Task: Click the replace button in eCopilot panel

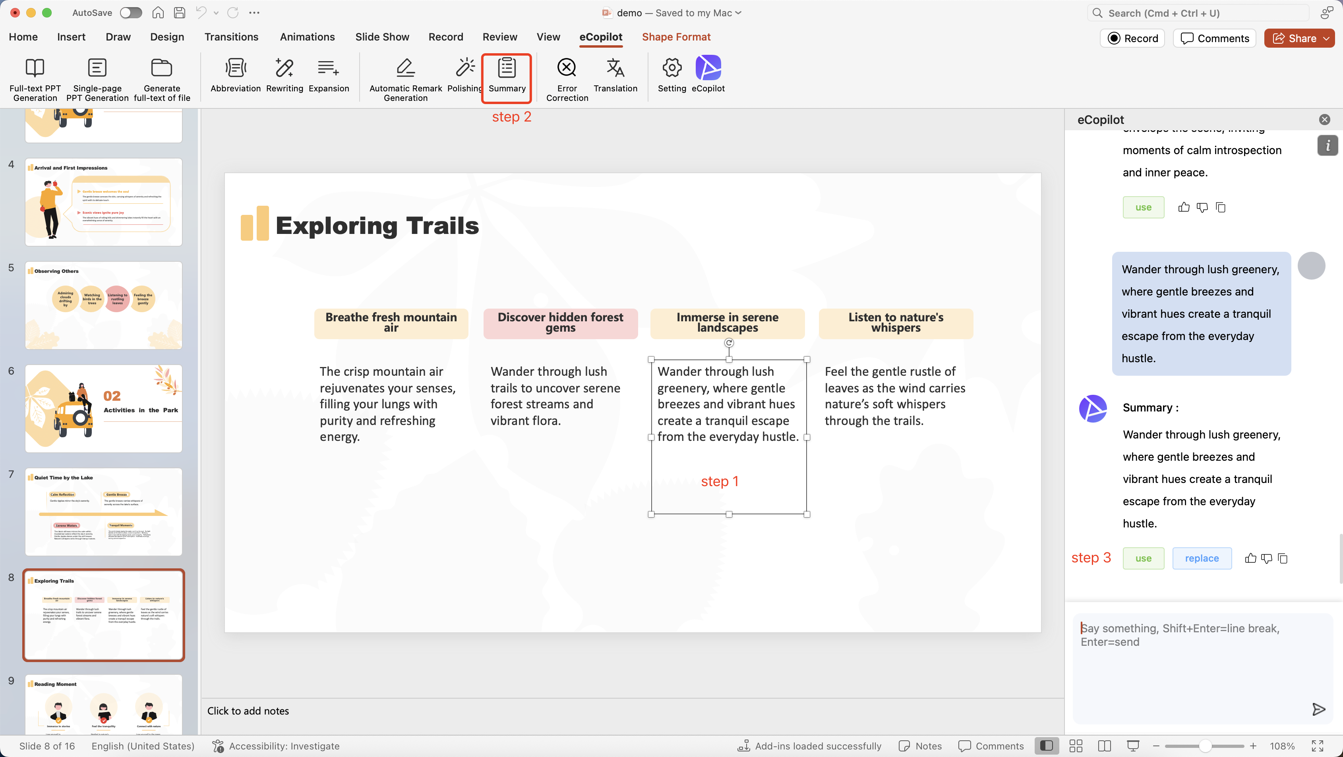Action: (1202, 558)
